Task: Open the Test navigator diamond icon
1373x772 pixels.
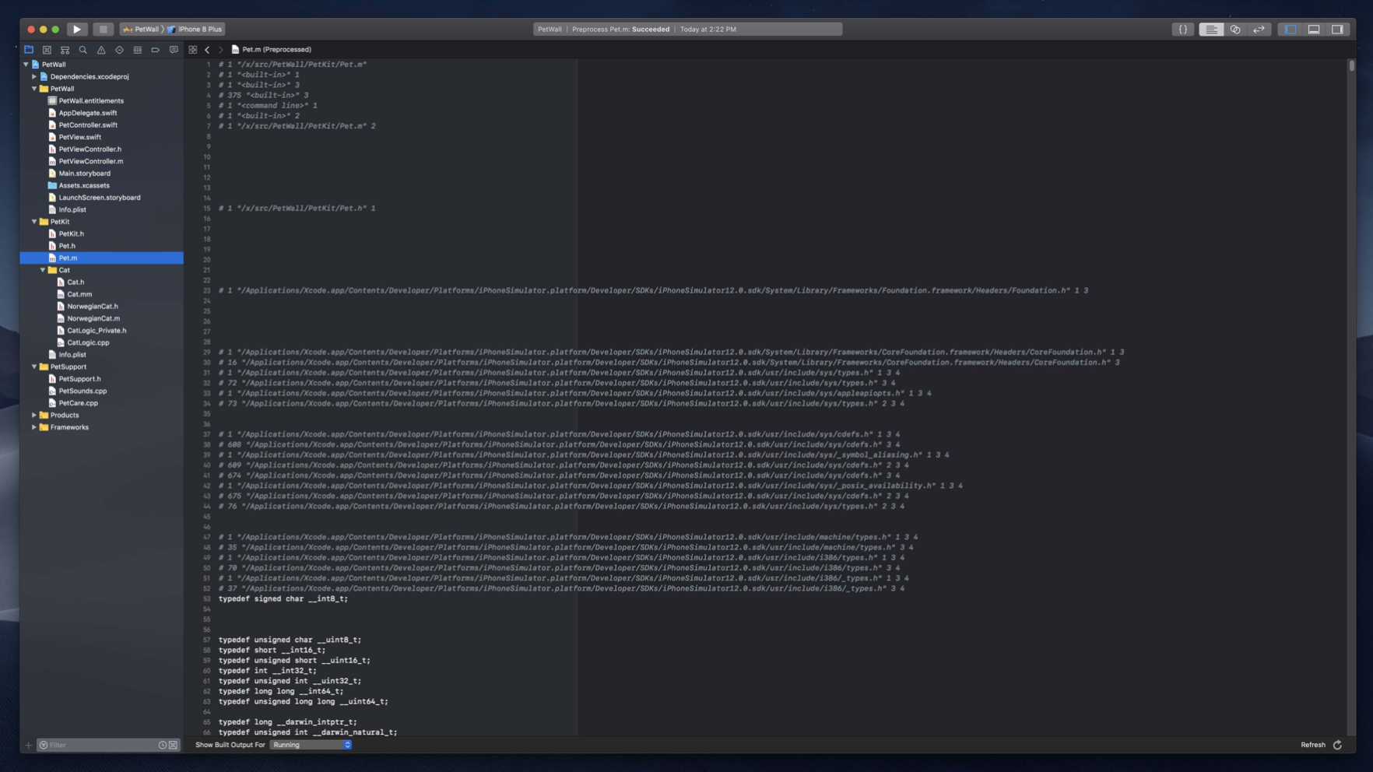Action: click(x=119, y=49)
